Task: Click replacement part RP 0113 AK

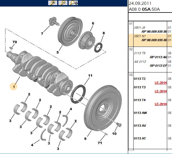Action: 158,57
